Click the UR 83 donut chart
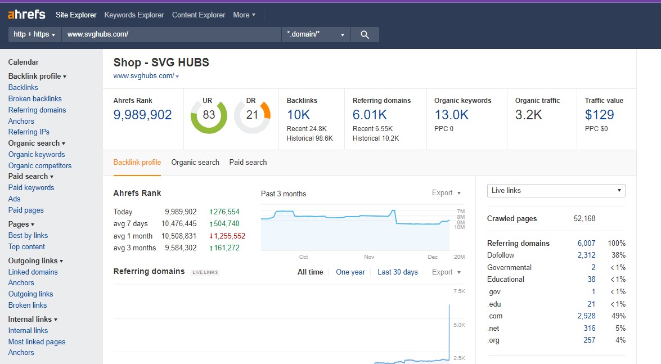Screen dimensions: 661x364 (x=209, y=115)
